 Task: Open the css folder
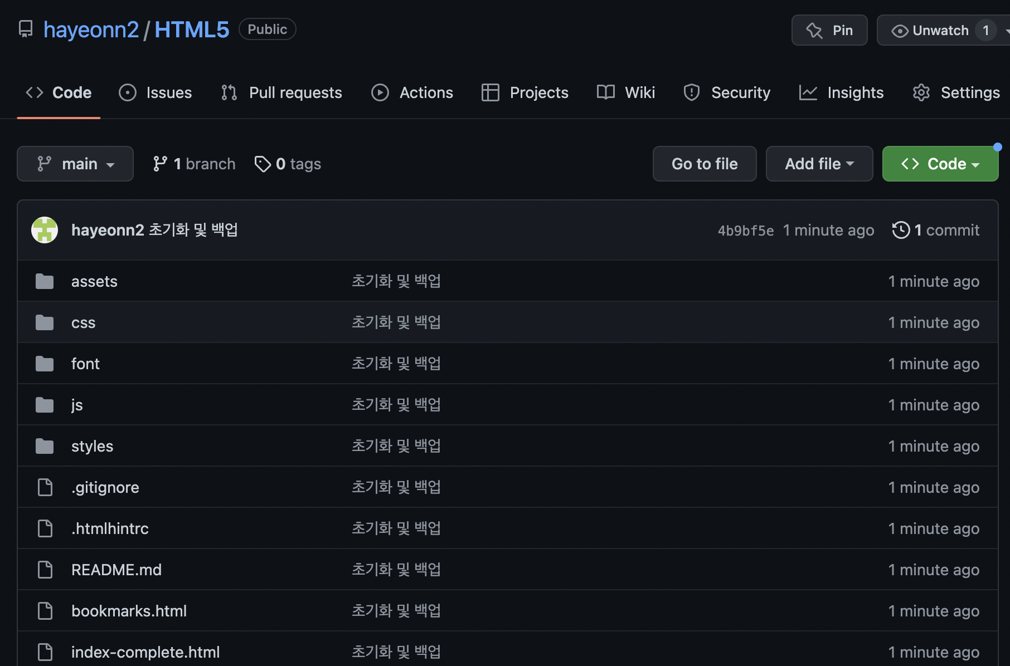pyautogui.click(x=83, y=322)
